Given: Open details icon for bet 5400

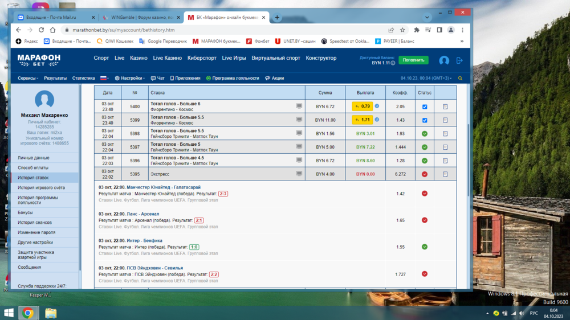Looking at the screenshot, I should [445, 107].
